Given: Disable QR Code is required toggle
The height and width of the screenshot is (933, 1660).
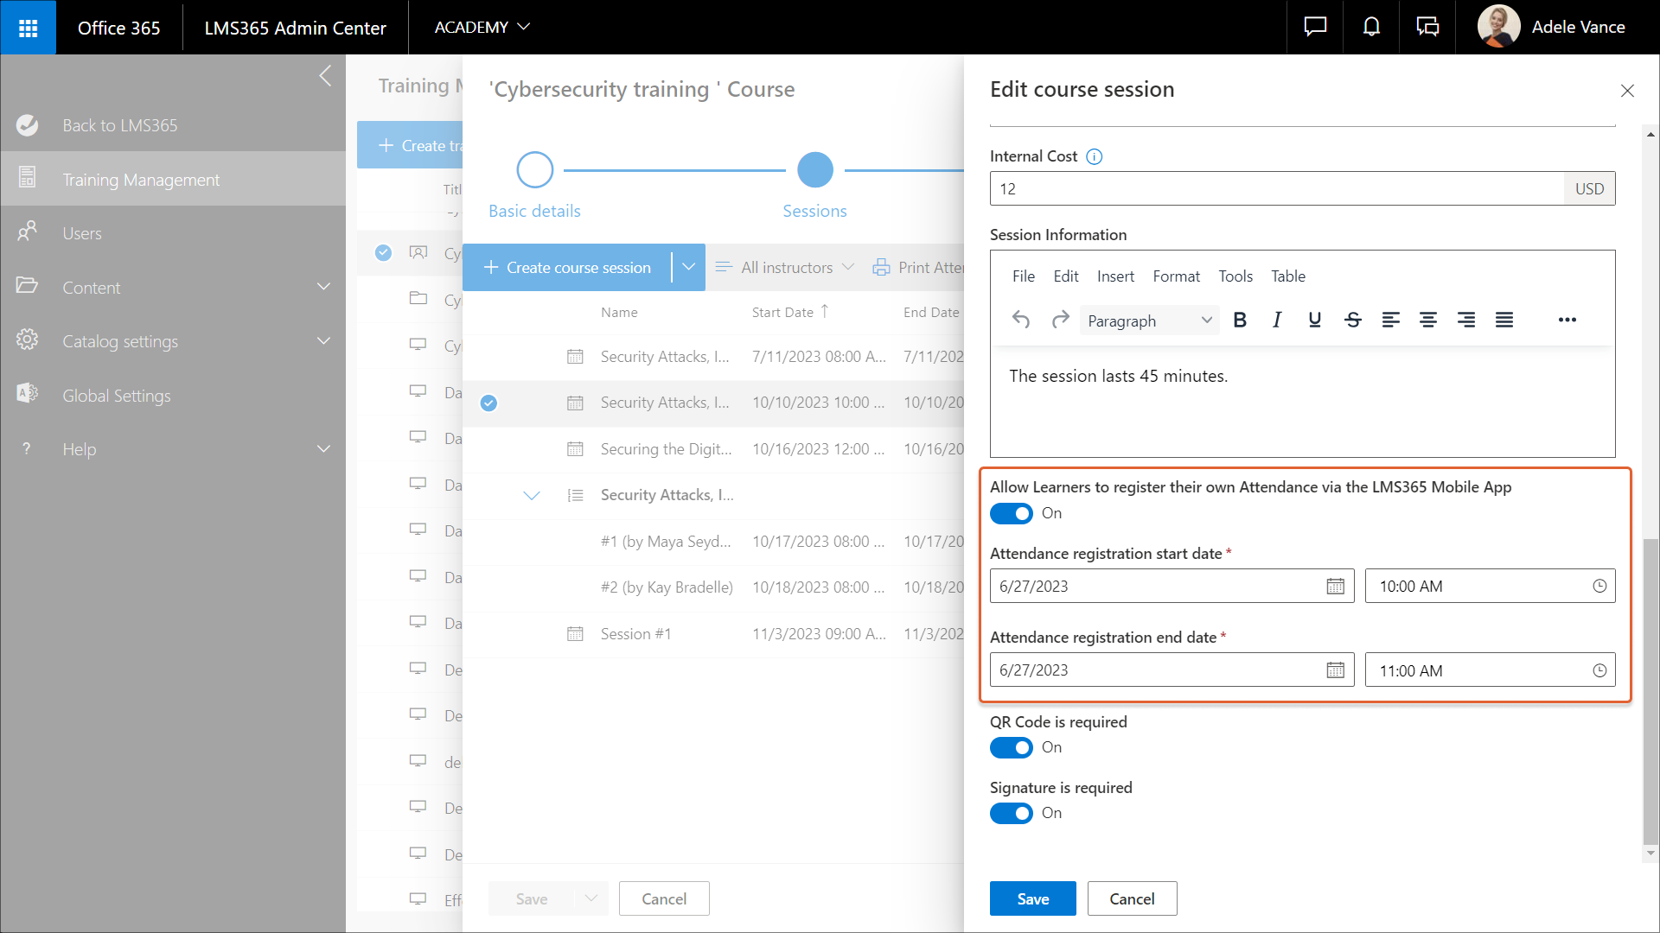Looking at the screenshot, I should pos(1011,747).
